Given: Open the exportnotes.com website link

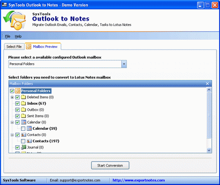Looking at the screenshot, I should pyautogui.click(x=139, y=180).
